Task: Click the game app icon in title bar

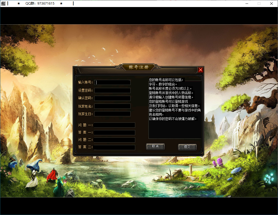Action: click(3, 3)
